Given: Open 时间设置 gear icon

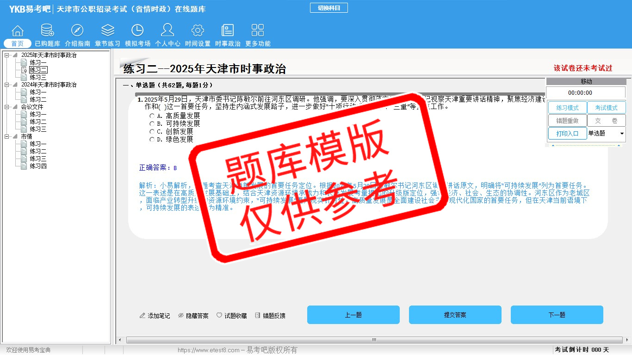Looking at the screenshot, I should point(198,31).
